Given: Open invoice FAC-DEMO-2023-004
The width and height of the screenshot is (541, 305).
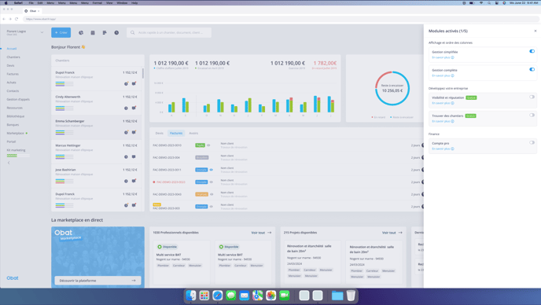Looking at the screenshot, I should coord(166,158).
